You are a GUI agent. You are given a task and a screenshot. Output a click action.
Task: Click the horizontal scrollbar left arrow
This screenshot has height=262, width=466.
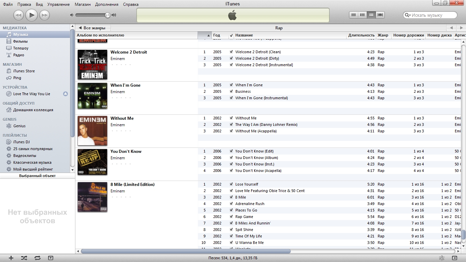pyautogui.click(x=78, y=251)
